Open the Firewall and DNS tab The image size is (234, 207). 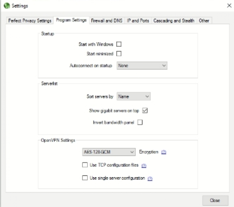(x=107, y=20)
